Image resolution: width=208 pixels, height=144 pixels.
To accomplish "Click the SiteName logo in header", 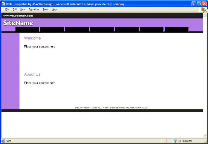I will 18,23.
